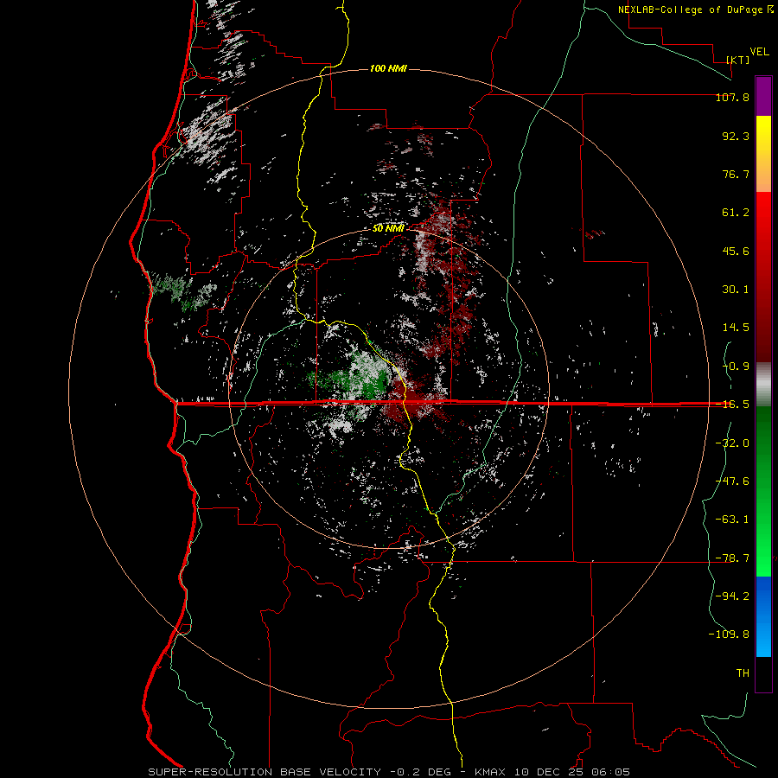Screen dimensions: 778x778
Task: Click the -109.8 velocity scale value
Action: (x=729, y=635)
